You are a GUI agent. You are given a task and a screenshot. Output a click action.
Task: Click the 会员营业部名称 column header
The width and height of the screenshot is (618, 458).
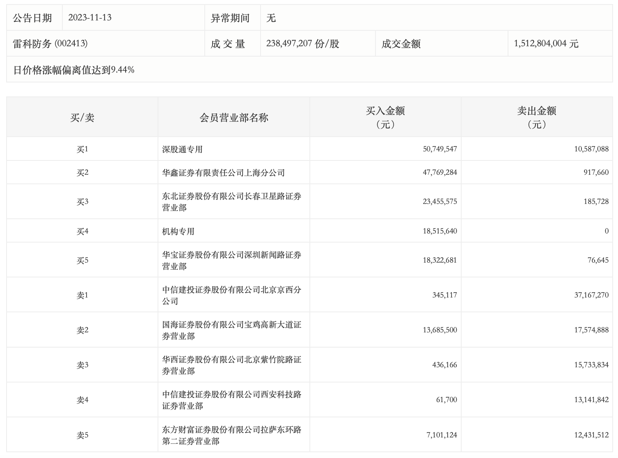tap(233, 118)
